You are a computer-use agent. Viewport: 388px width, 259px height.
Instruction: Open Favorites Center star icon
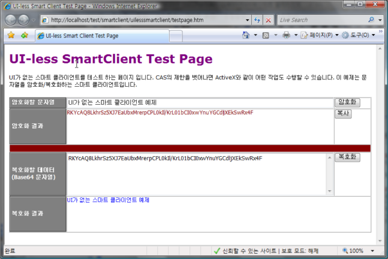point(11,35)
